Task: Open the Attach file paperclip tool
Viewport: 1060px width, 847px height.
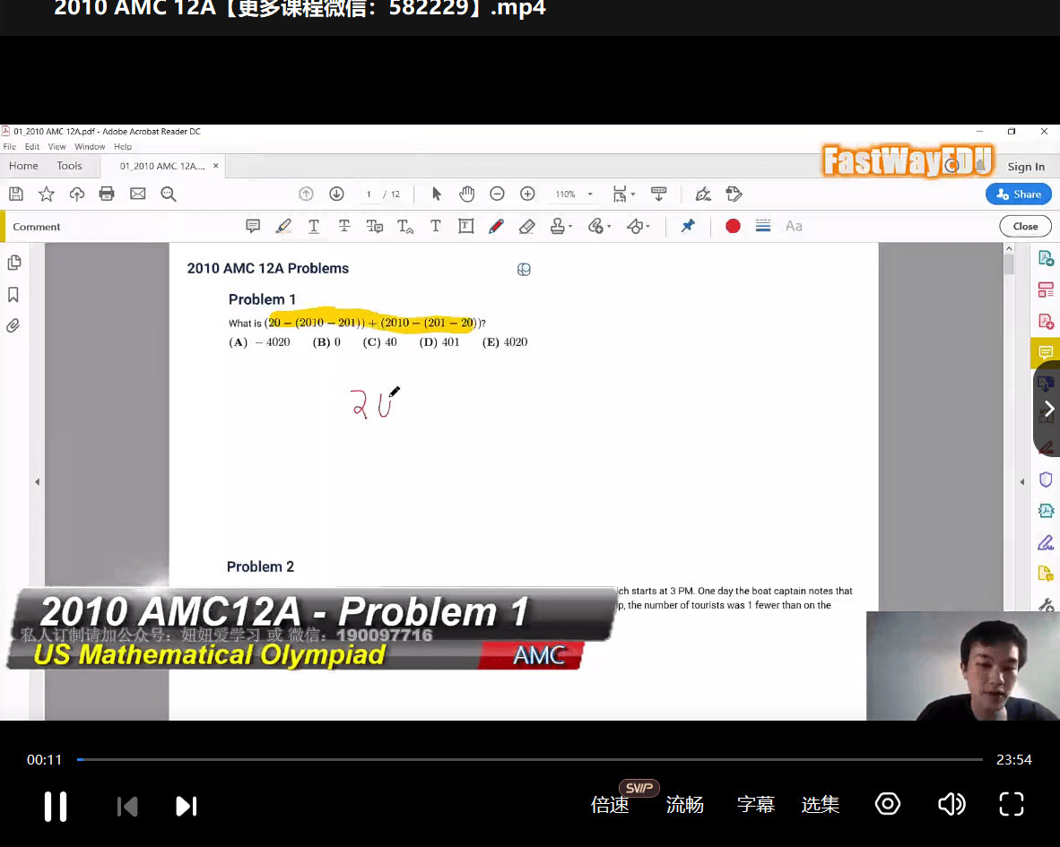Action: pyautogui.click(x=599, y=226)
